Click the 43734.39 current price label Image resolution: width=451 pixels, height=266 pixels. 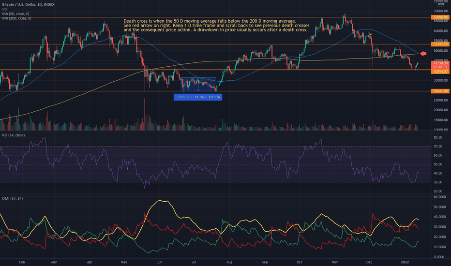[440, 63]
